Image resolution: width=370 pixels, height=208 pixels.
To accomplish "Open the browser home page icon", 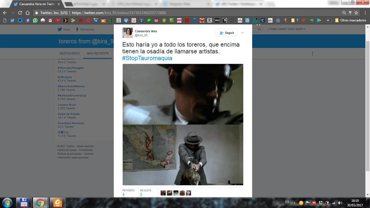I will tap(28, 13).
